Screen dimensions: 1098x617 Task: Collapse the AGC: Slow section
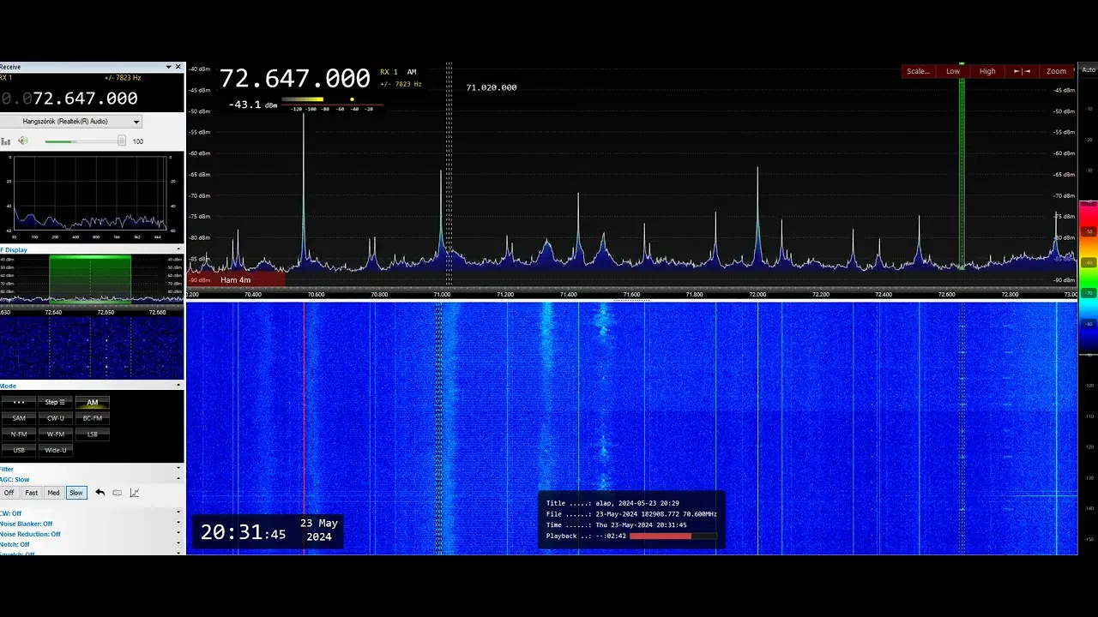click(178, 479)
